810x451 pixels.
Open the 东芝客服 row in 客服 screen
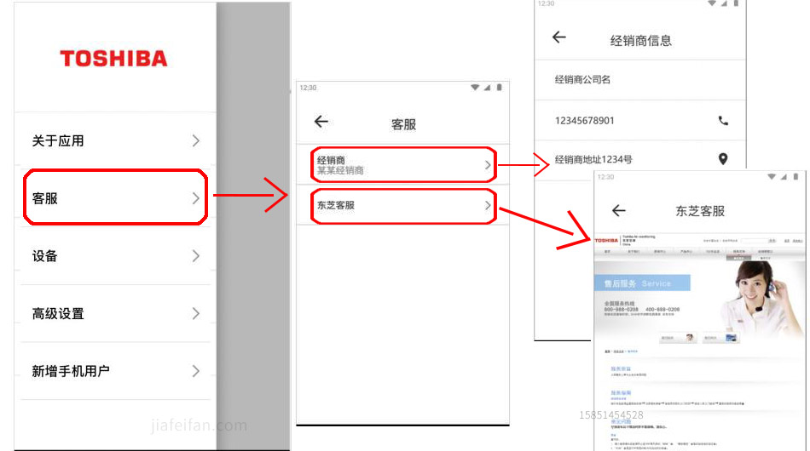pyautogui.click(x=403, y=206)
